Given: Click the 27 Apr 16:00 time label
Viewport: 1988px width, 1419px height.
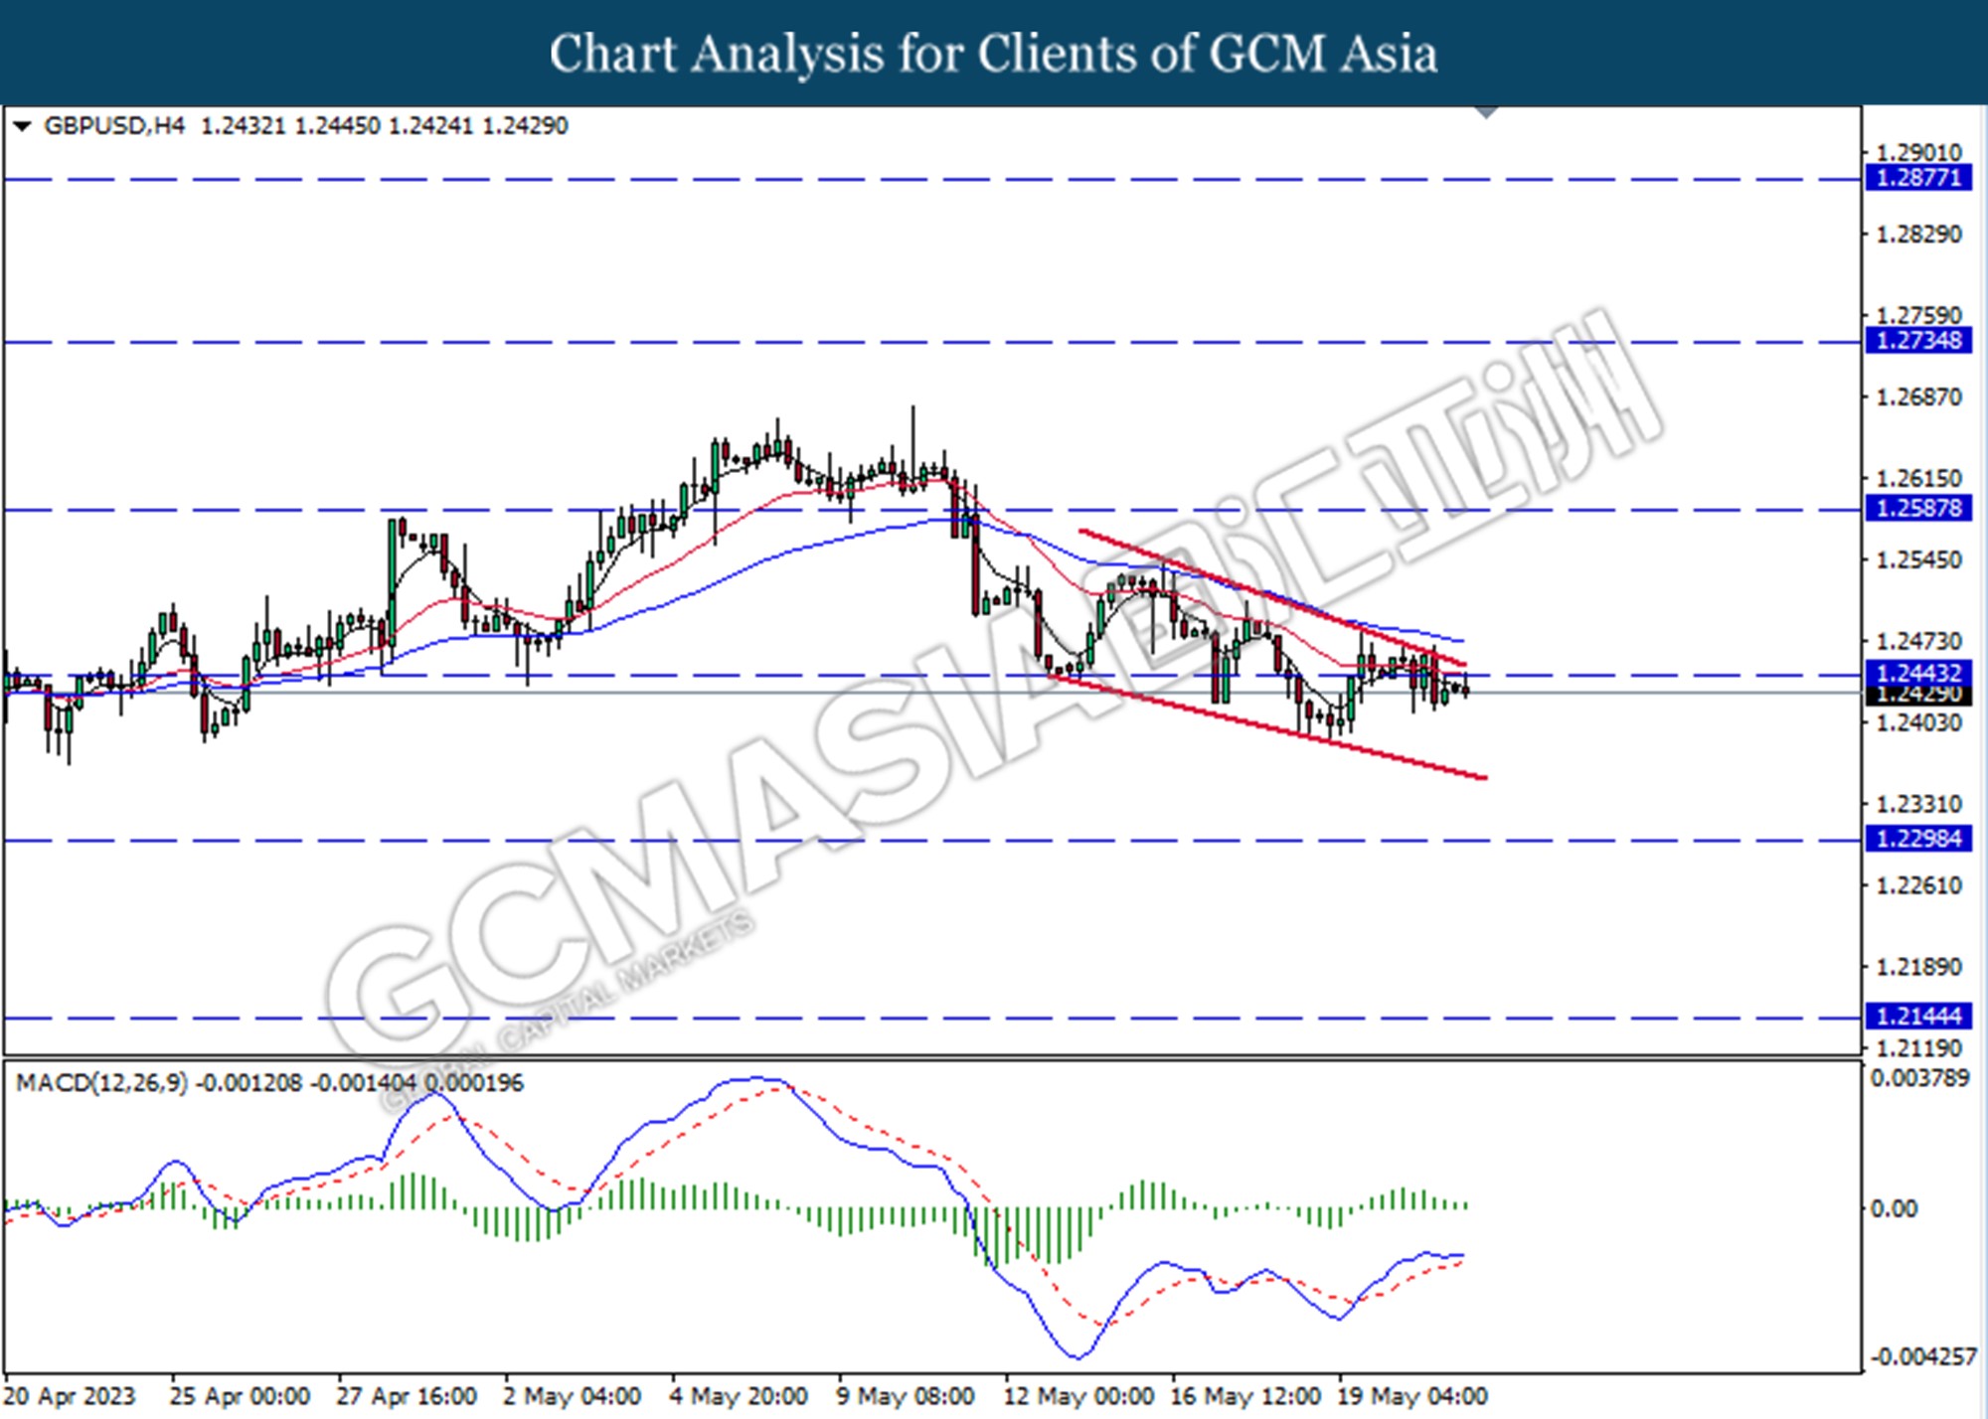Looking at the screenshot, I should (x=407, y=1397).
